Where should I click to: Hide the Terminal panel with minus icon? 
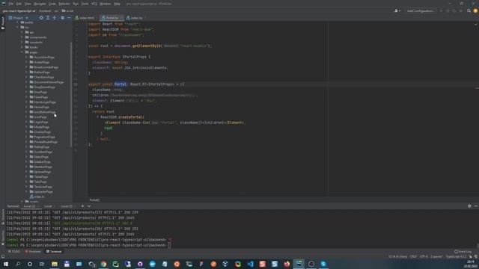pyautogui.click(x=476, y=206)
